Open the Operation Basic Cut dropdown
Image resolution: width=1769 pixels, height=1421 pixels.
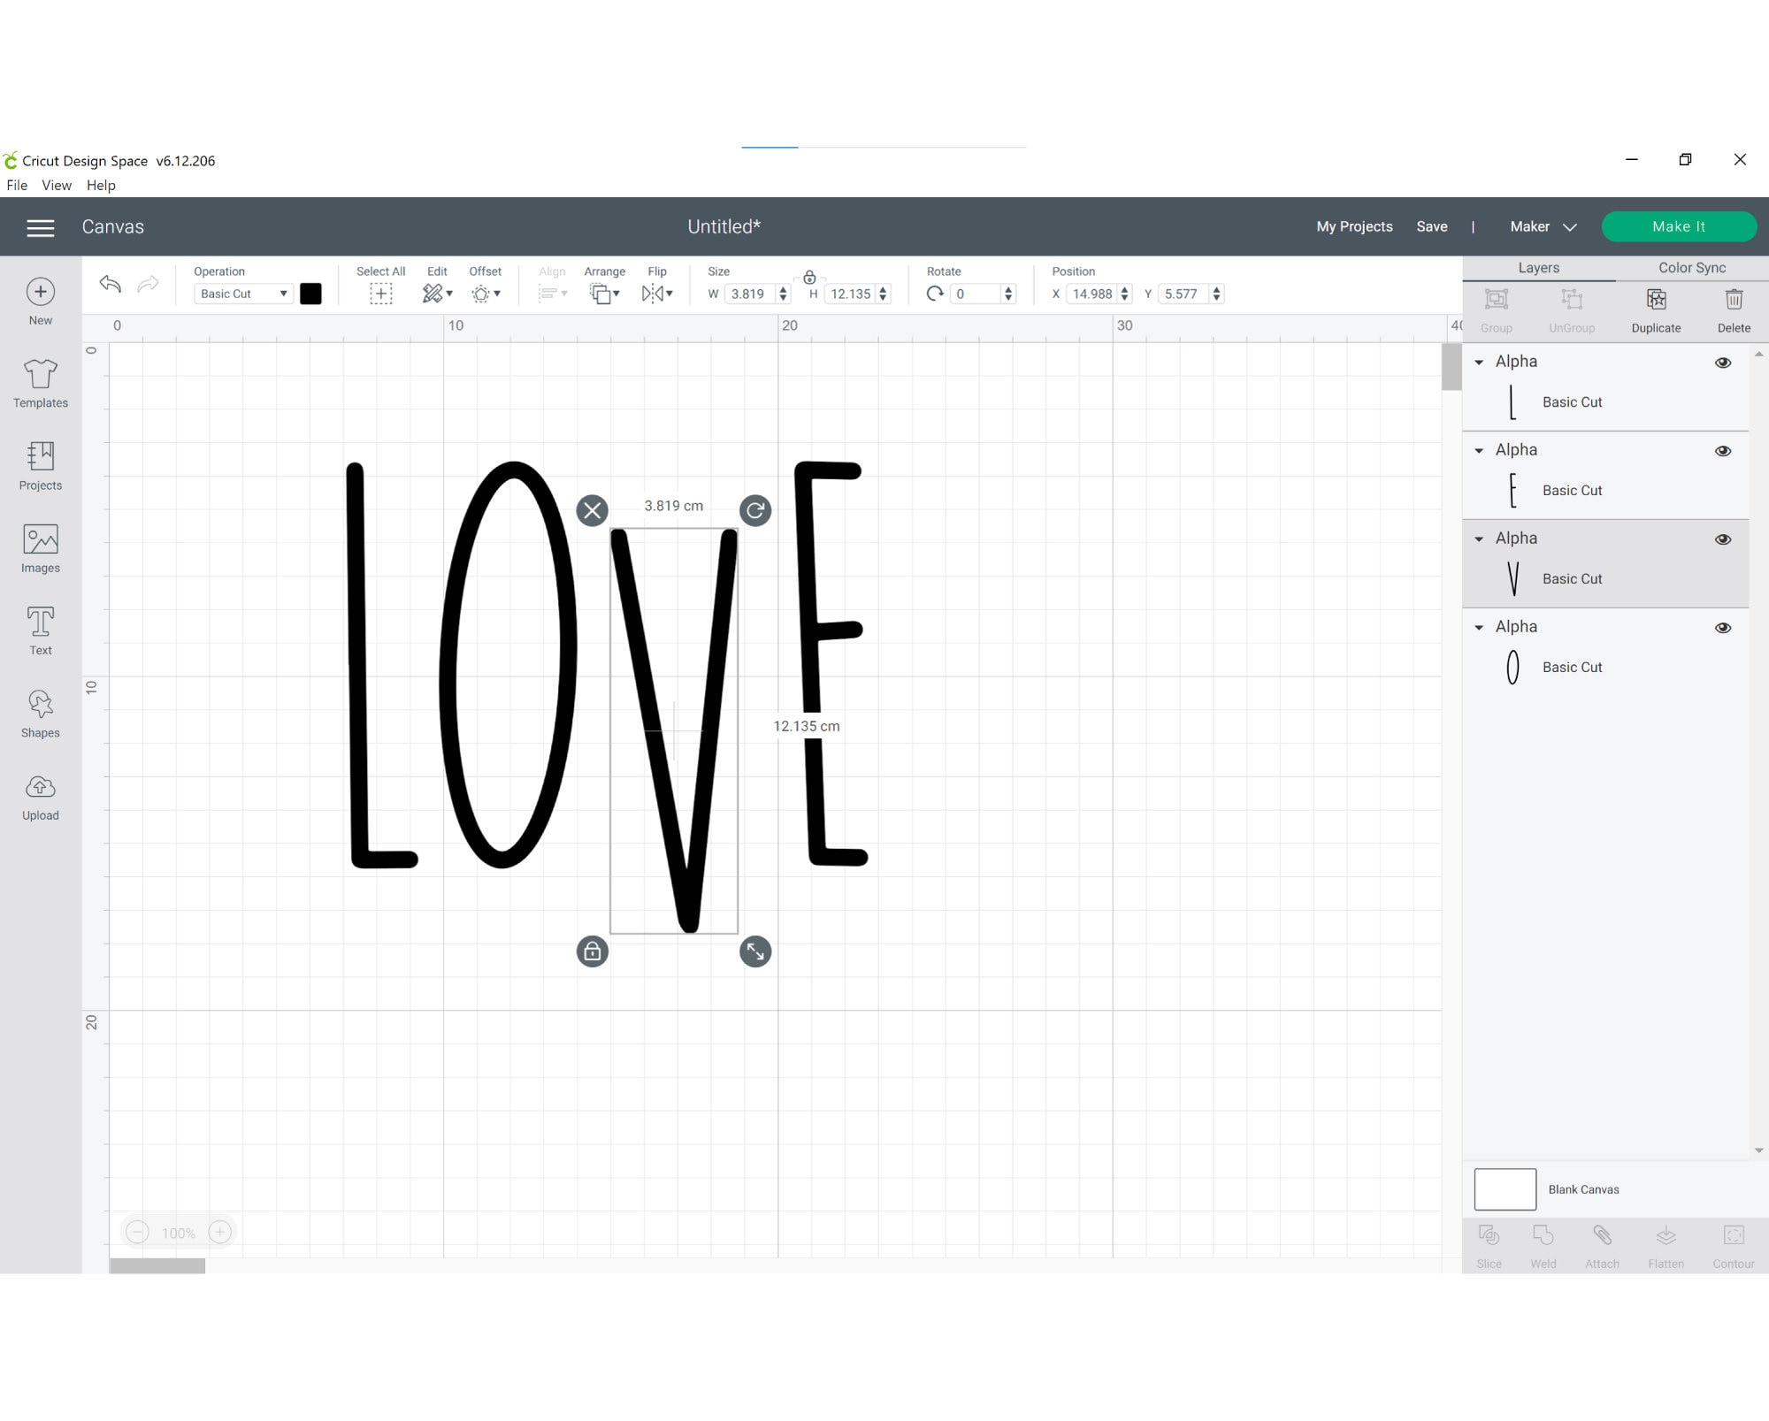tap(243, 294)
